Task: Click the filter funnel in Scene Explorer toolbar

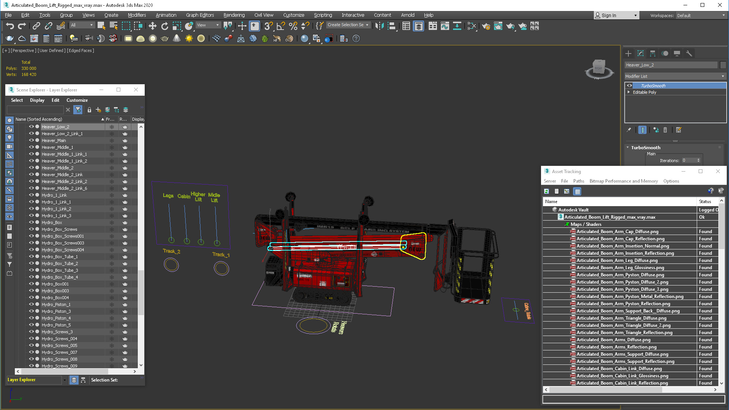Action: coord(78,110)
